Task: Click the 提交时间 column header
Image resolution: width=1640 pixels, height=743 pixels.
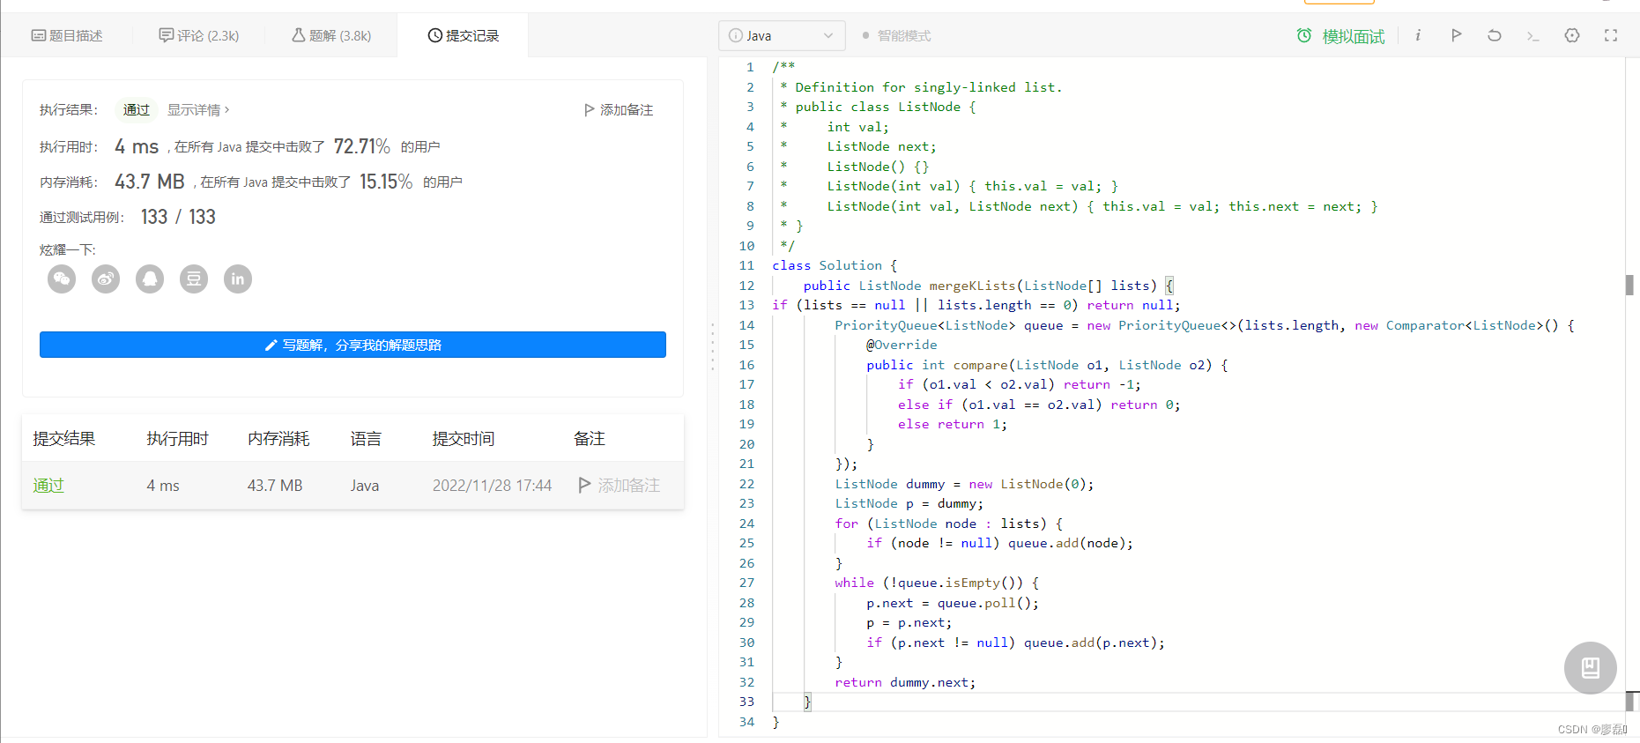Action: [x=464, y=439]
